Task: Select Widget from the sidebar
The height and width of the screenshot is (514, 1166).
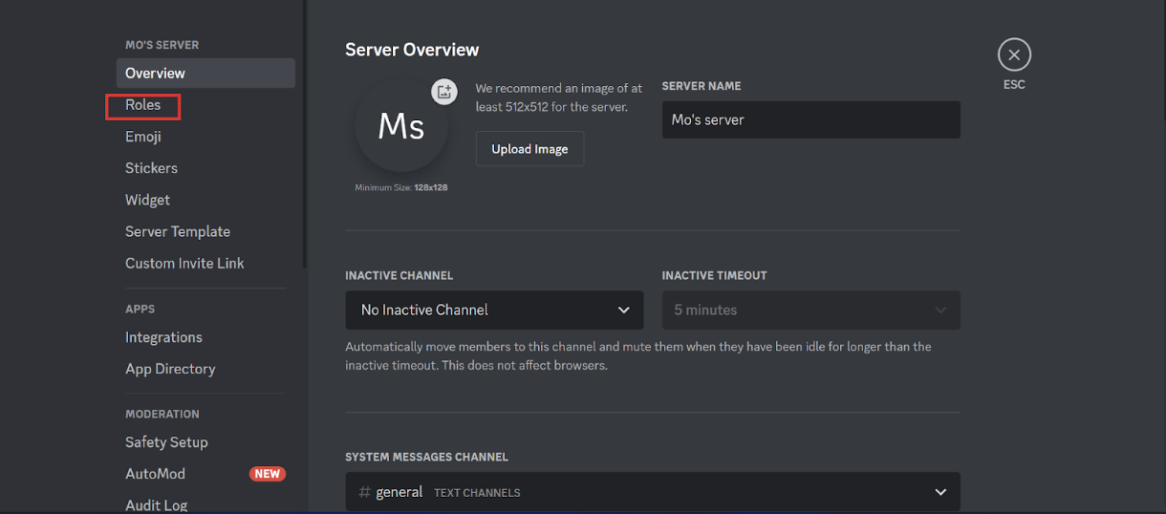Action: coord(147,200)
